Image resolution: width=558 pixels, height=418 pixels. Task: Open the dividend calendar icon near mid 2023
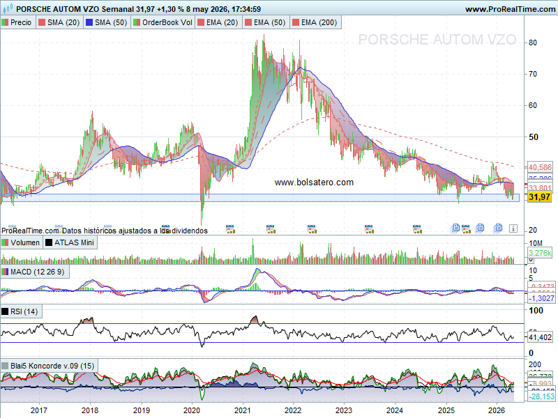[369, 229]
